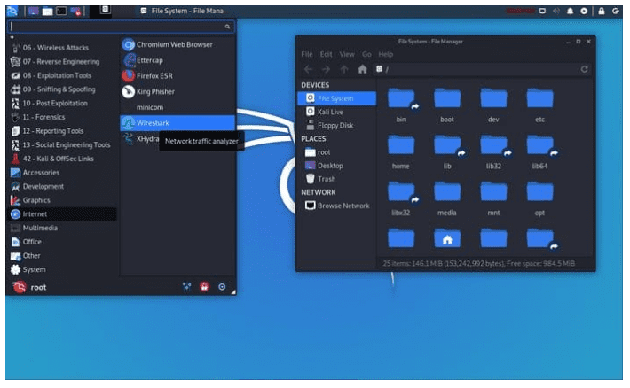This screenshot has height=388, width=630.
Task: Select the System category
Action: coord(64,269)
